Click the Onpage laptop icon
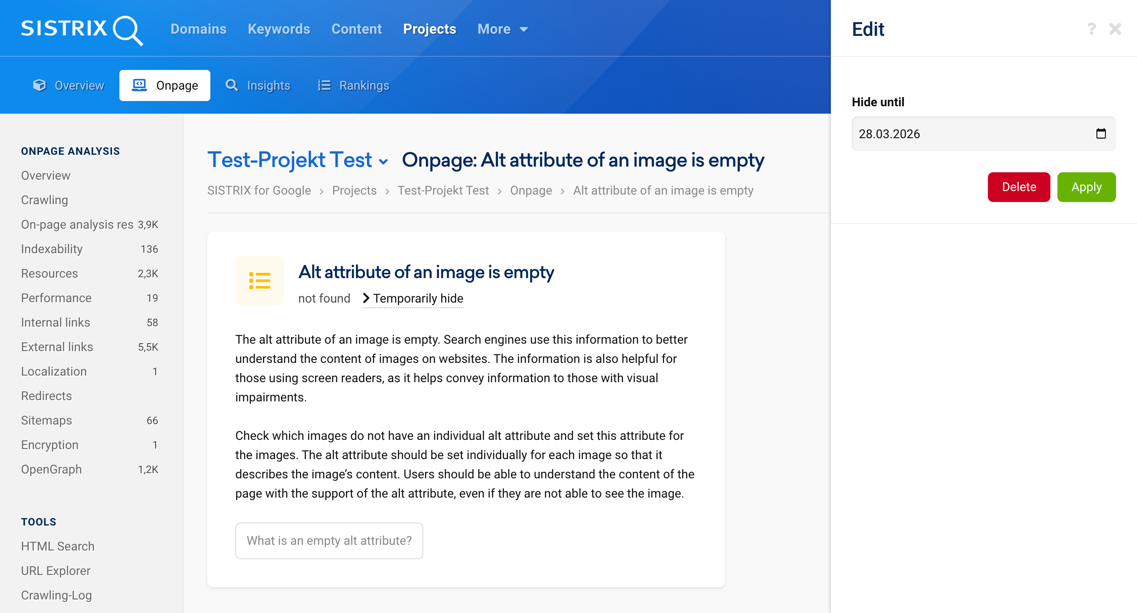Viewport: 1137px width, 613px height. pos(139,85)
